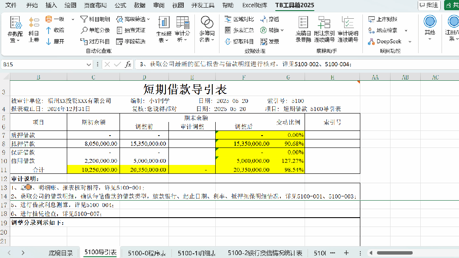
Task: Open the Name Box dropdown arrow
Action: coord(89,64)
